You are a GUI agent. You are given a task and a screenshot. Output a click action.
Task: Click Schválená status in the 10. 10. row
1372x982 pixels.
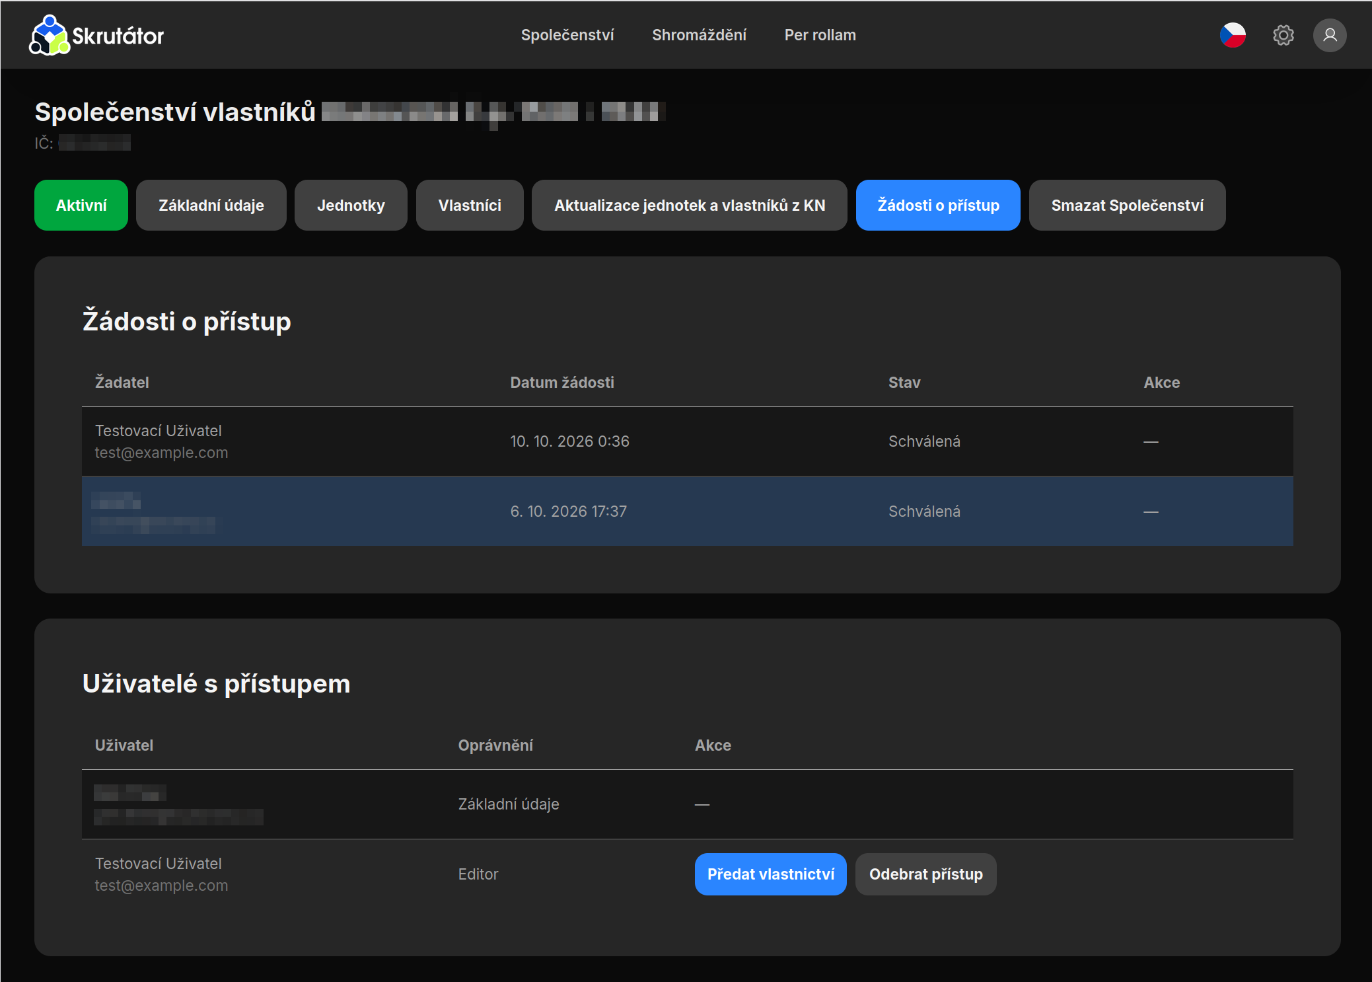924,441
